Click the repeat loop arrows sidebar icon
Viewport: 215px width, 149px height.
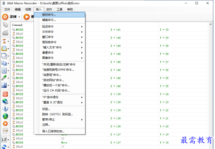(4, 147)
